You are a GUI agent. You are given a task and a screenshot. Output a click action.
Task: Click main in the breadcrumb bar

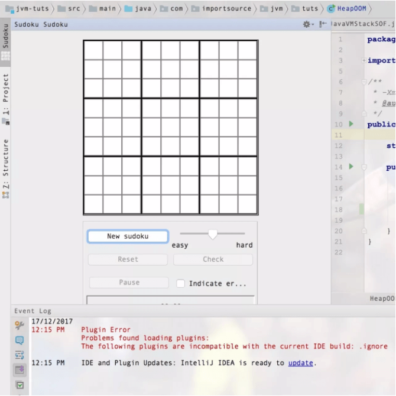coord(102,9)
